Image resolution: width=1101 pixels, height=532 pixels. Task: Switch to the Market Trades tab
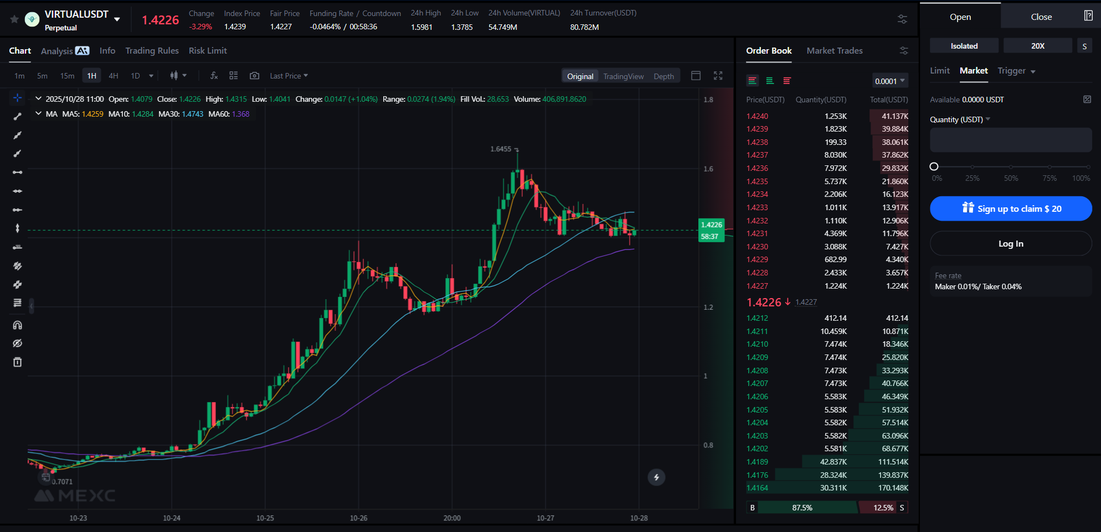pos(834,51)
